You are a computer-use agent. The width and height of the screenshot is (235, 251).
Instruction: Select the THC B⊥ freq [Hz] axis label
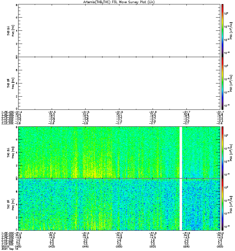pos(11,152)
